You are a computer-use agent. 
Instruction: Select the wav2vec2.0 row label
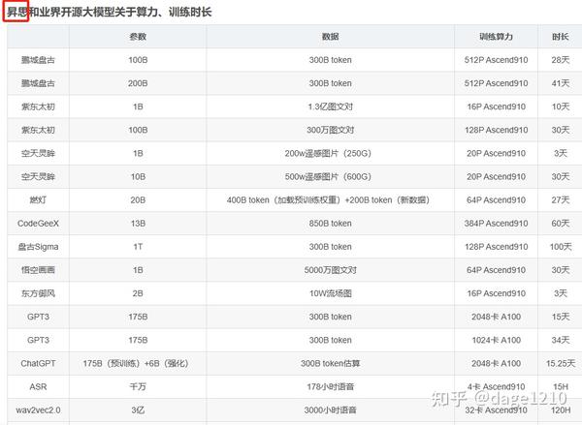click(38, 410)
